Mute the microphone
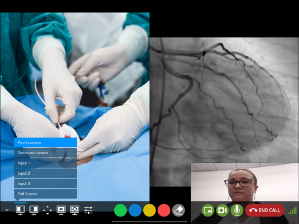 (x=237, y=210)
